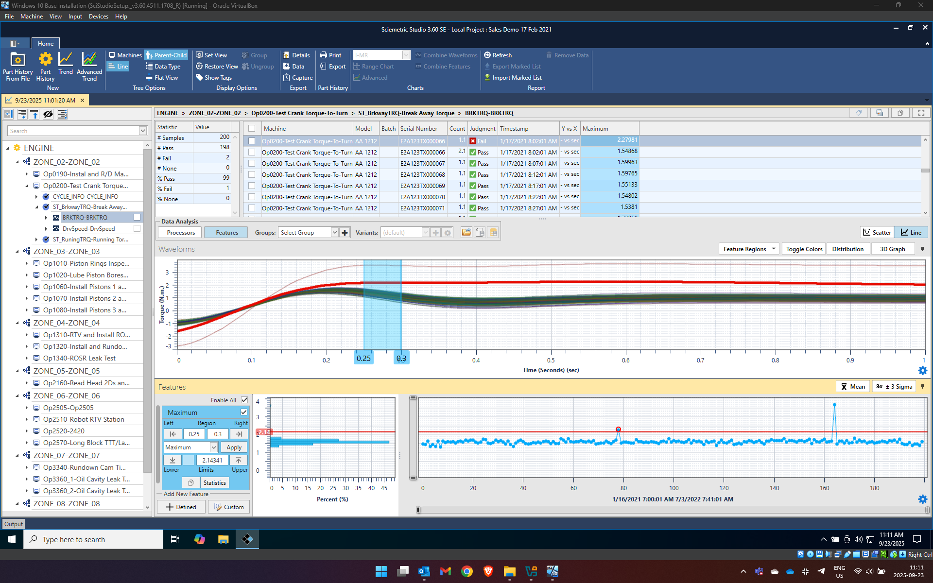The image size is (933, 583).
Task: Expand the Op1010-Piston Rings Inspe tree node
Action: tap(27, 263)
